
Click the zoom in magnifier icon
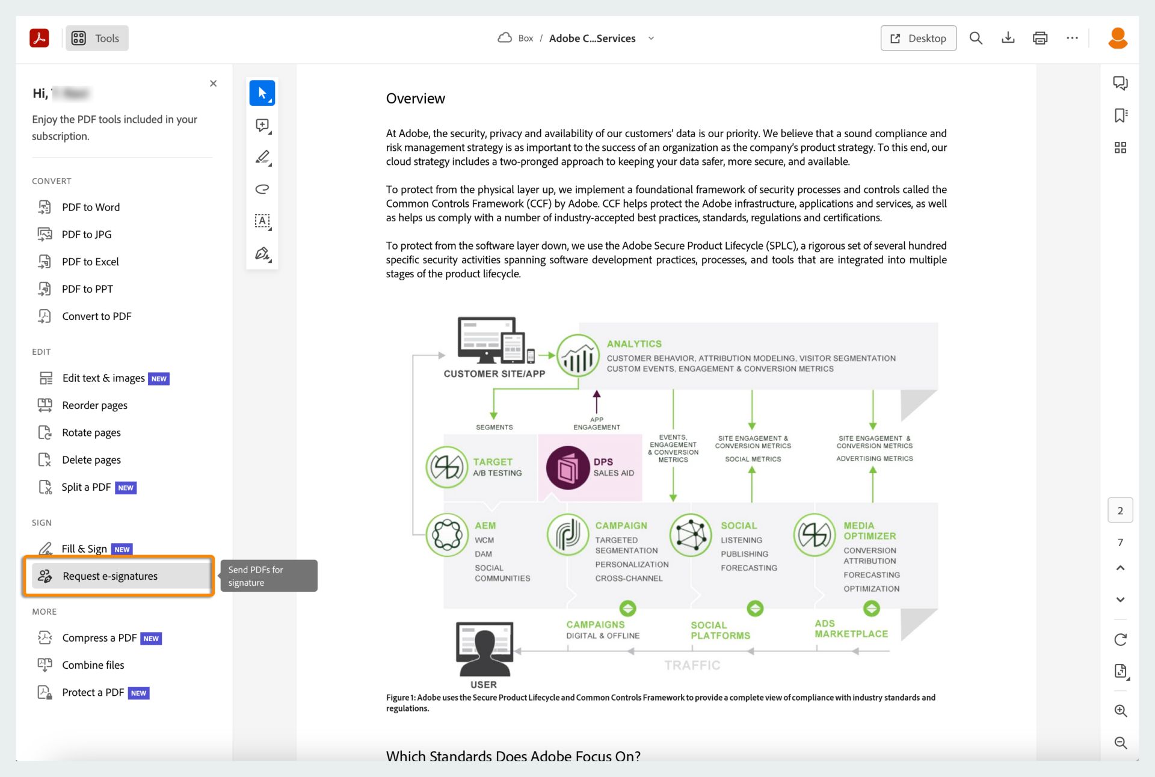1120,711
